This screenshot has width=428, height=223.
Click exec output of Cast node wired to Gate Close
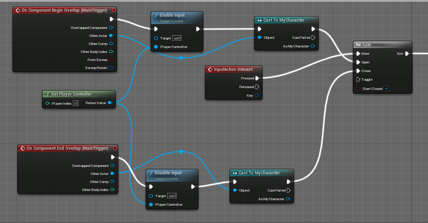pyautogui.click(x=289, y=182)
